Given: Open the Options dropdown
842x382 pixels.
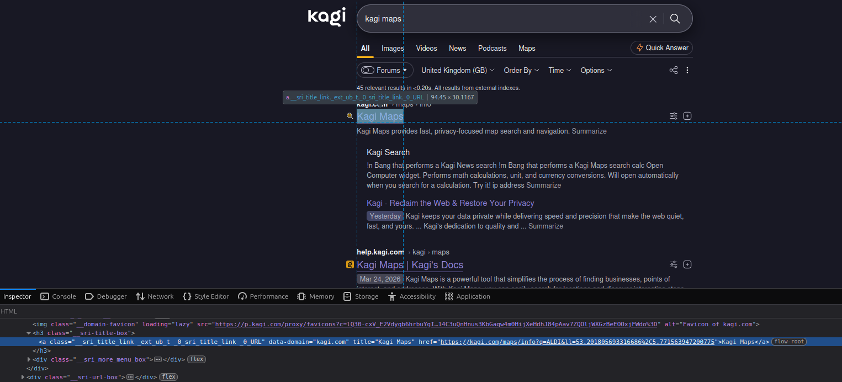Looking at the screenshot, I should [596, 70].
